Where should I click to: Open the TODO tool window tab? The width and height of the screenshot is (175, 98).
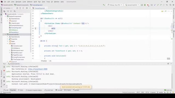coord(21,90)
